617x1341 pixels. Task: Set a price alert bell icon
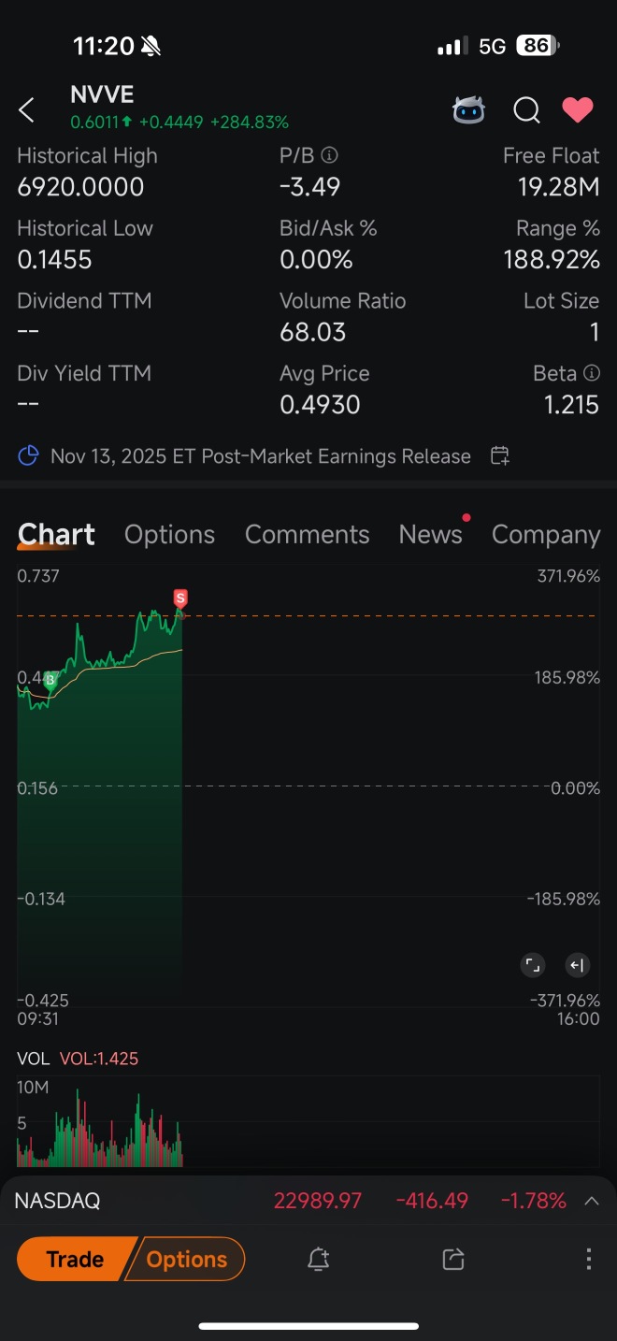point(318,1259)
